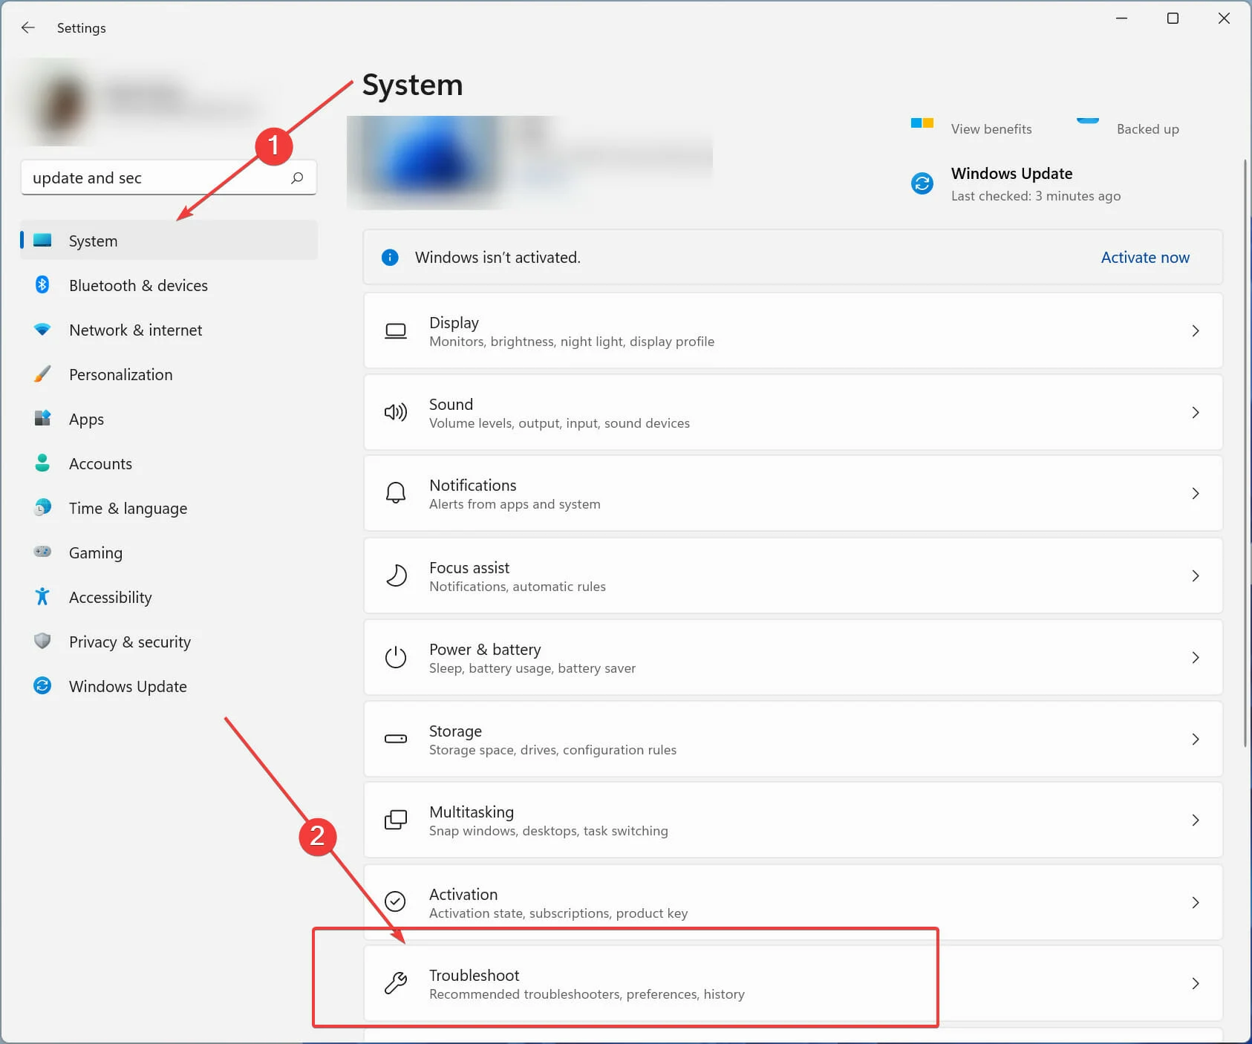
Task: Click the Time & language globe icon
Action: click(42, 507)
